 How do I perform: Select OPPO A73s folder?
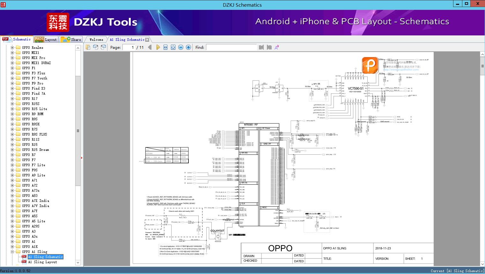click(31, 190)
